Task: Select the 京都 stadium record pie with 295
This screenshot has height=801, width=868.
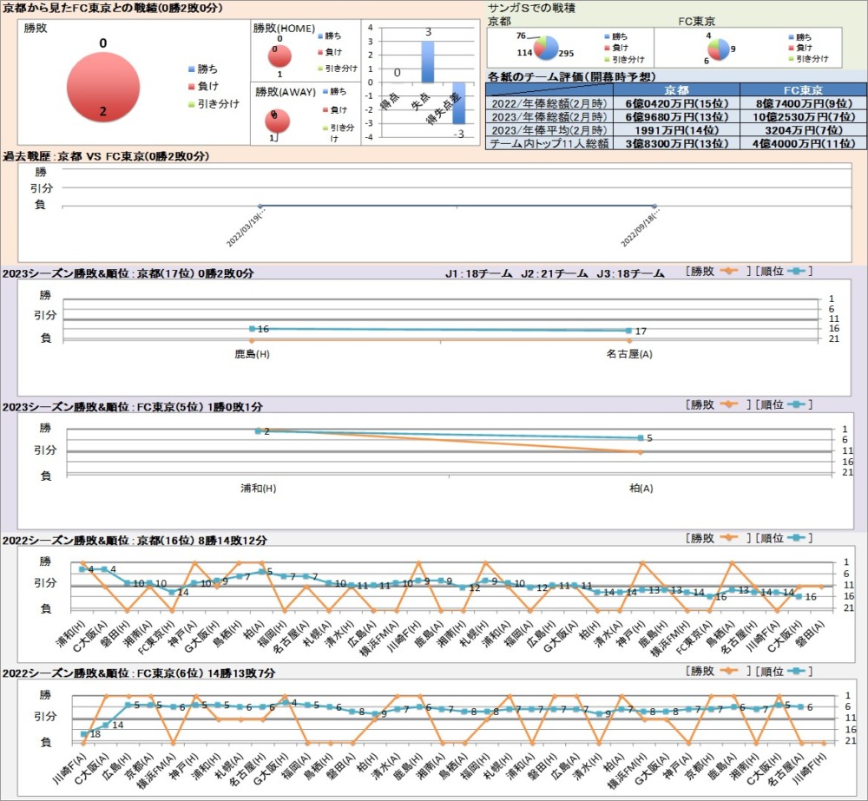Action: tap(546, 48)
